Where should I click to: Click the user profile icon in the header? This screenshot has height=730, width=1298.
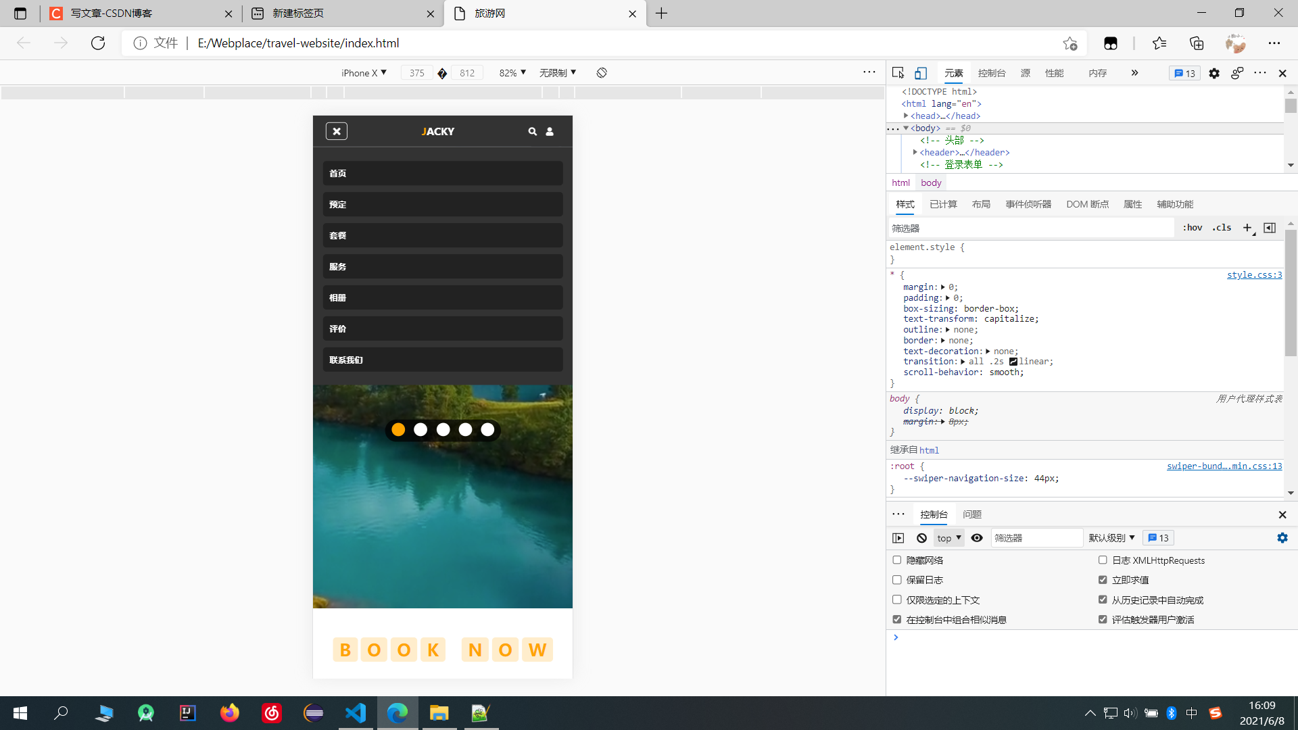(x=550, y=131)
